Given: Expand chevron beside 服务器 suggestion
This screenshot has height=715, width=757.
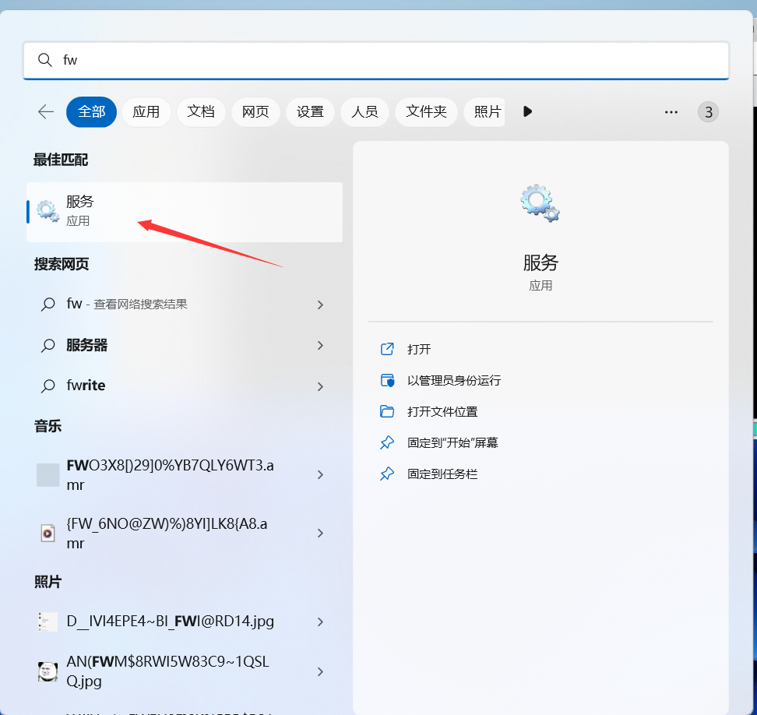Looking at the screenshot, I should pos(320,345).
